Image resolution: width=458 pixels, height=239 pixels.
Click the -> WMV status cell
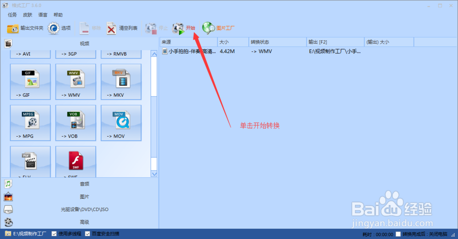point(262,51)
